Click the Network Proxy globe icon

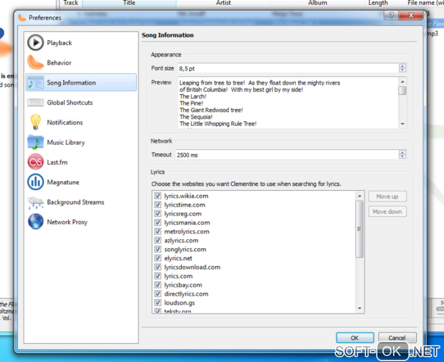click(x=35, y=222)
